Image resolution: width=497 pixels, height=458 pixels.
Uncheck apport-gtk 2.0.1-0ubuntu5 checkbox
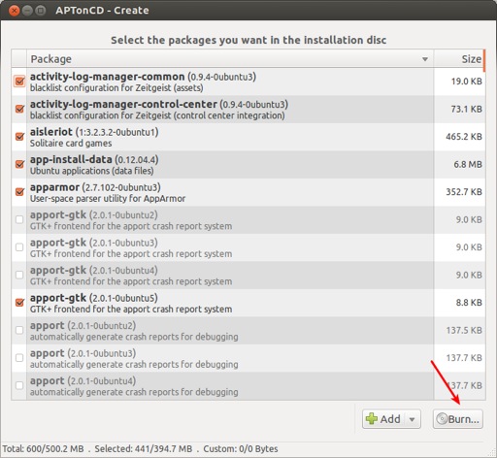19,303
